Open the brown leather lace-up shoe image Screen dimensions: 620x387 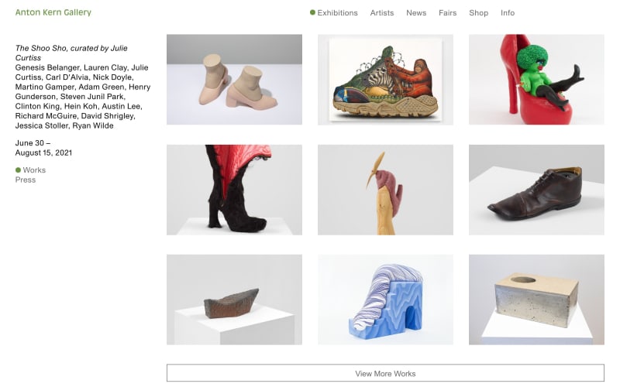[536, 190]
